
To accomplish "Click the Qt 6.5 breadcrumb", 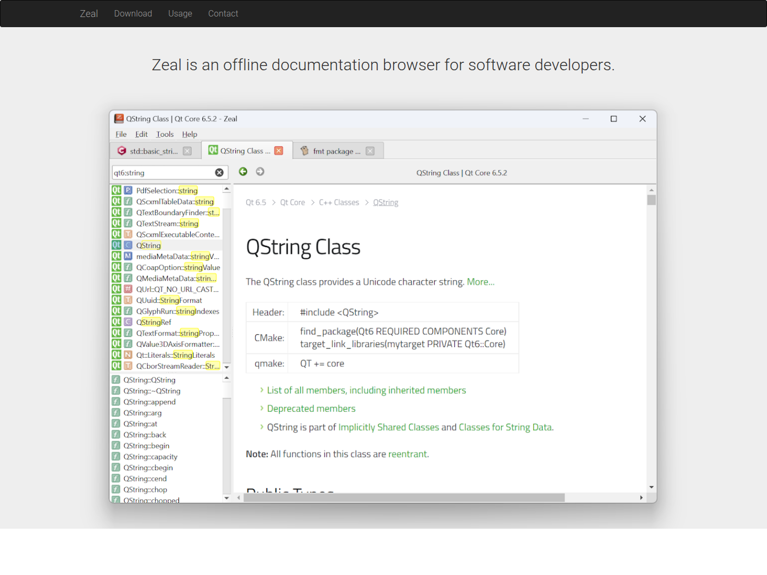I will coord(256,202).
